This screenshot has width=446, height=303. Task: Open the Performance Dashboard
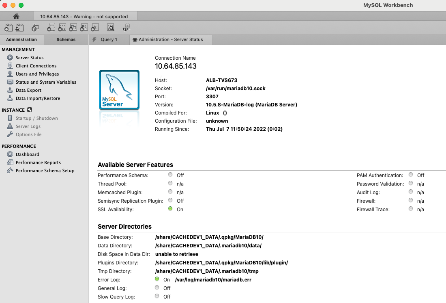click(x=27, y=154)
